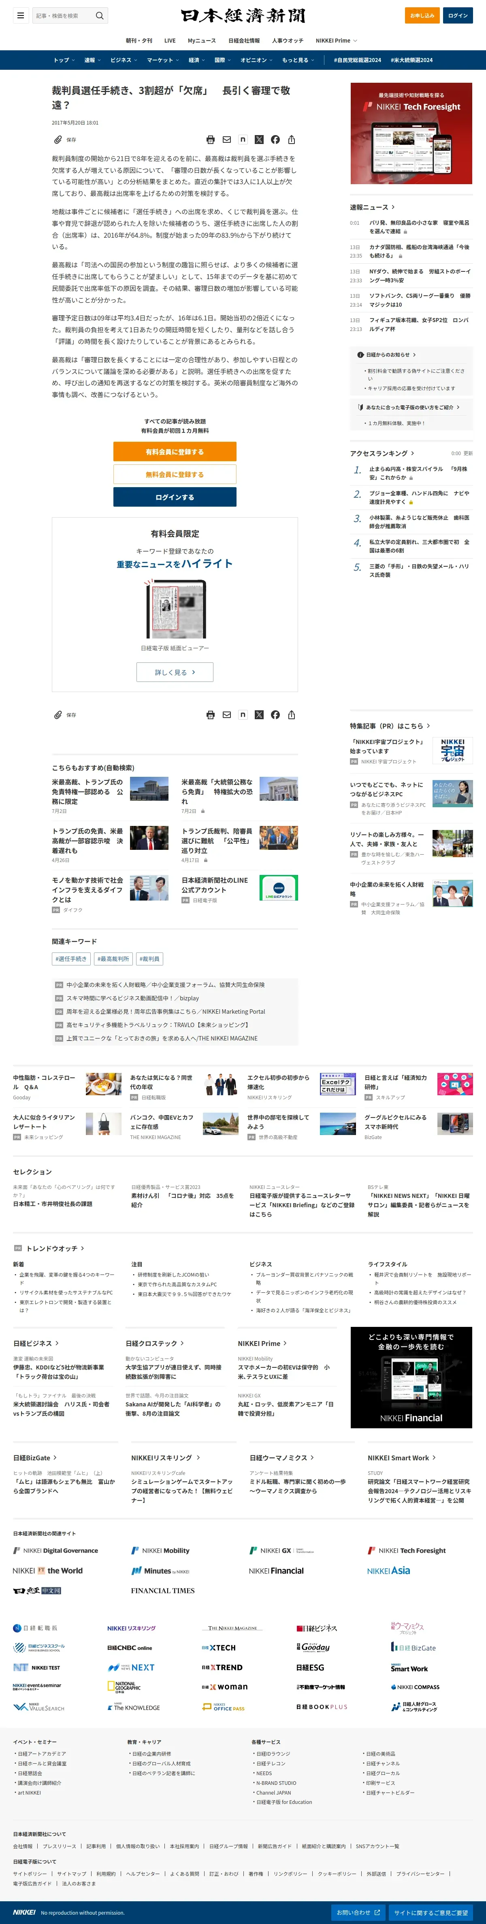486x1924 pixels.
Task: Expand the マーケット navigation dropdown
Action: 162,60
